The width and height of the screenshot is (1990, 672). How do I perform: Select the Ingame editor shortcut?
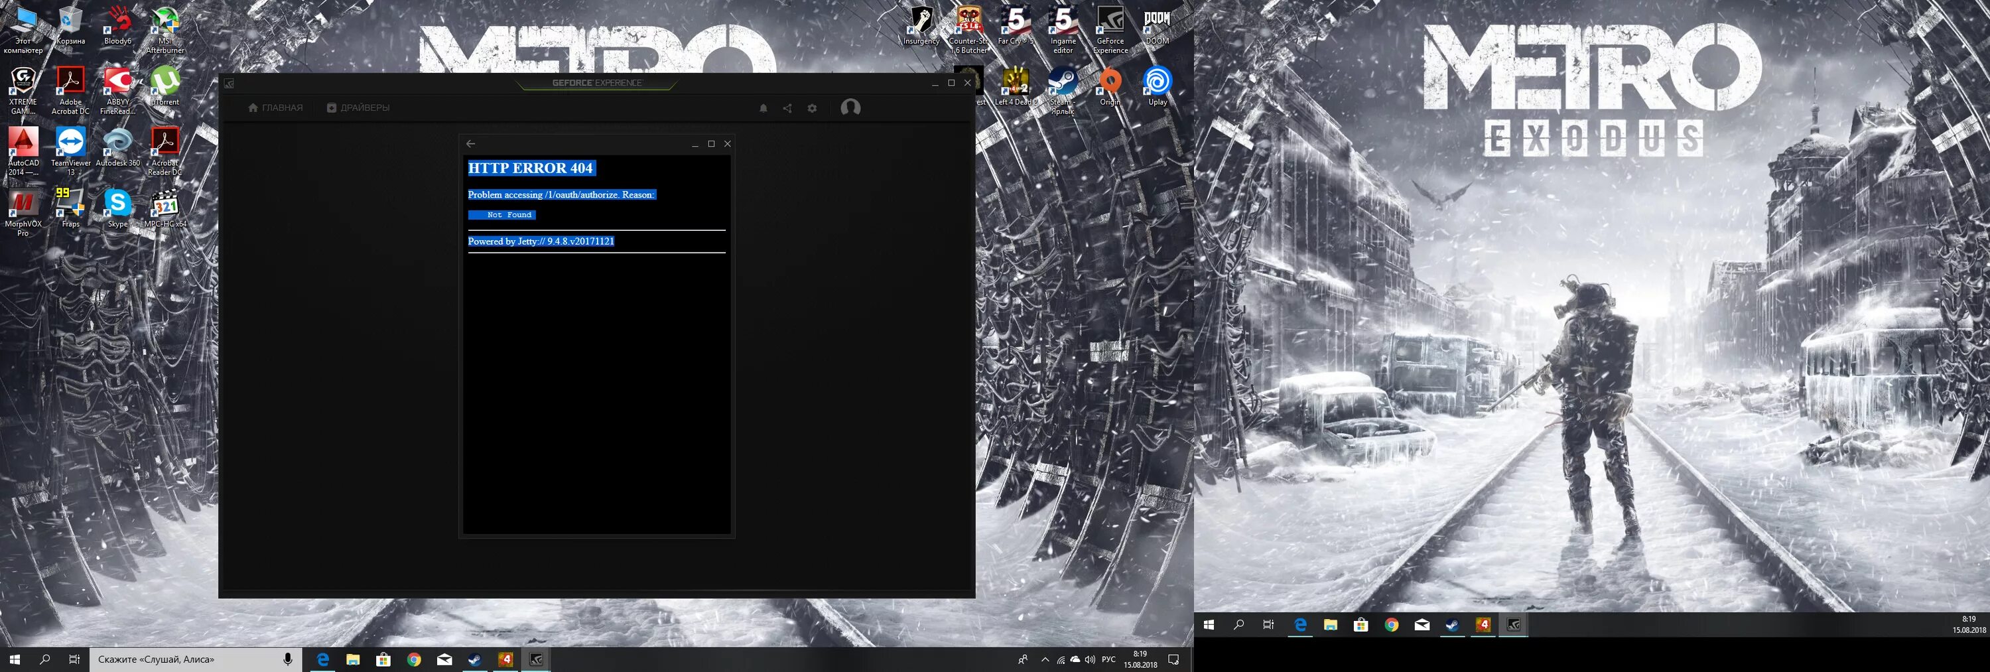point(1063,29)
